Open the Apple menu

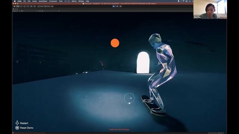[x=15, y=1]
